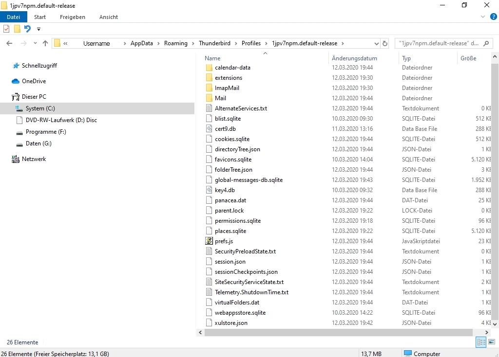Image resolution: width=499 pixels, height=357 pixels.
Task: Expand the ribbon with the chevron
Action: coord(483,17)
